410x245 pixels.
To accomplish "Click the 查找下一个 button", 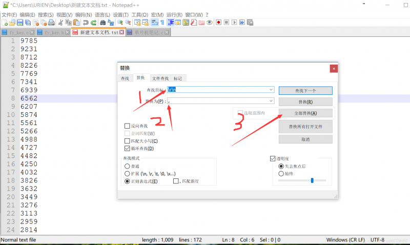I will coord(305,91).
